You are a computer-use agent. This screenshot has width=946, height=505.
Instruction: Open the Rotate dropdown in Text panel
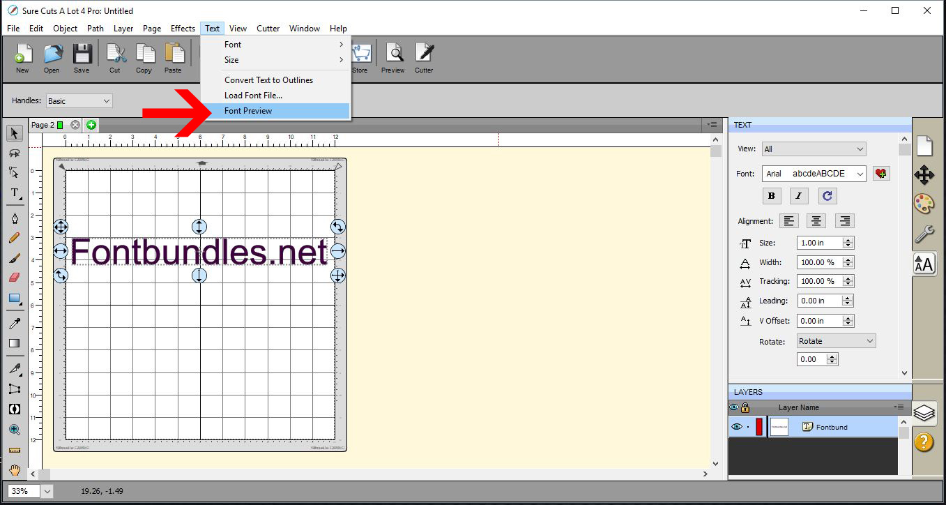click(x=837, y=341)
